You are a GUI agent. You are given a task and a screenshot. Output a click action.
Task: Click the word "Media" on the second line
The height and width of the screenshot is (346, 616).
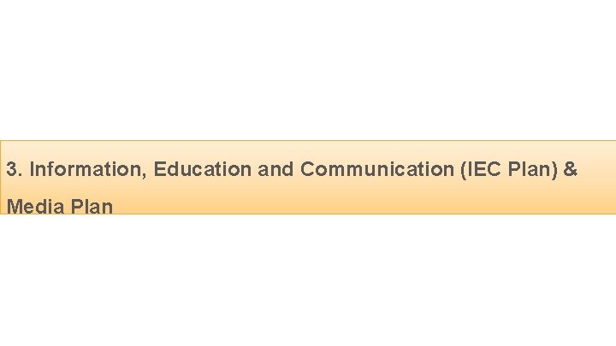tap(35, 207)
